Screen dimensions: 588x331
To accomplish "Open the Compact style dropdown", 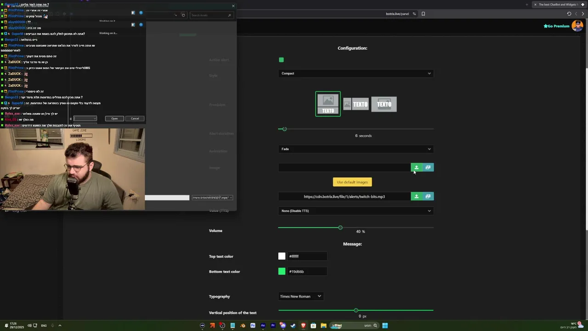I will pyautogui.click(x=356, y=74).
